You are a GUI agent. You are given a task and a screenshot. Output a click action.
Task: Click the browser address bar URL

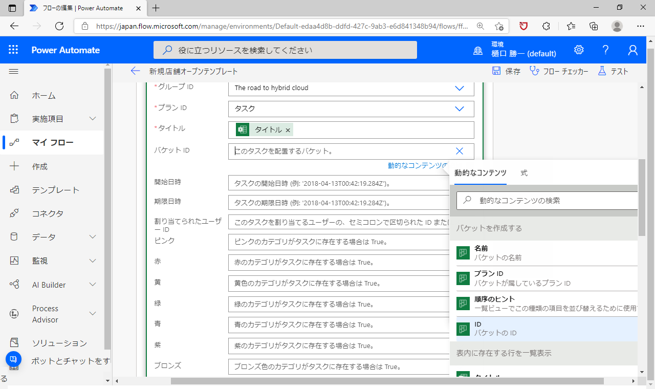281,26
